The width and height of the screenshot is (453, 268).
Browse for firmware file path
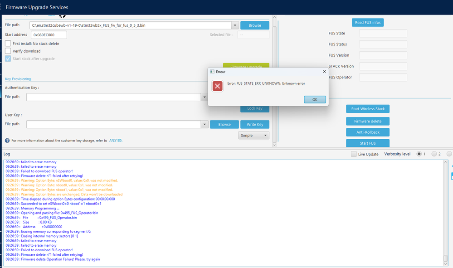[x=255, y=25]
